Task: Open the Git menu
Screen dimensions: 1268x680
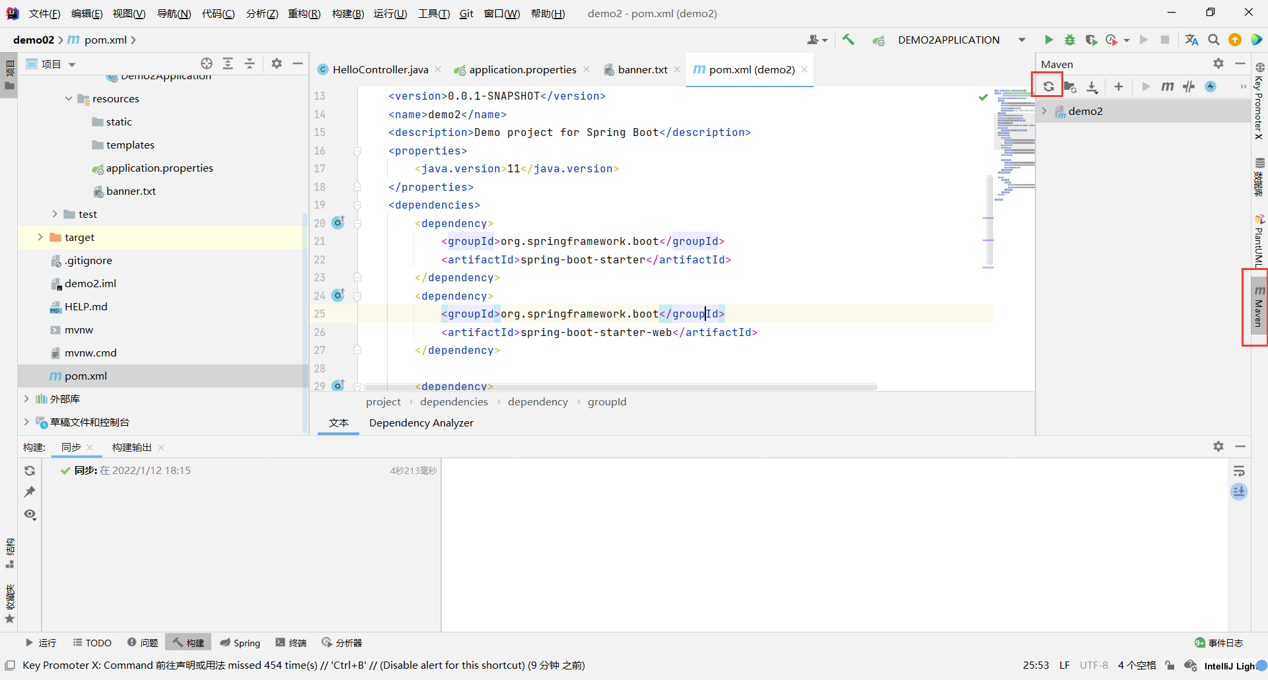Action: [466, 13]
